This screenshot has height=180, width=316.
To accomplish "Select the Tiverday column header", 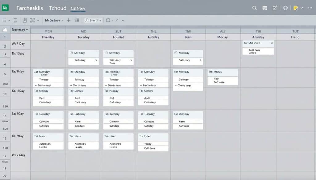I will [x=48, y=37].
